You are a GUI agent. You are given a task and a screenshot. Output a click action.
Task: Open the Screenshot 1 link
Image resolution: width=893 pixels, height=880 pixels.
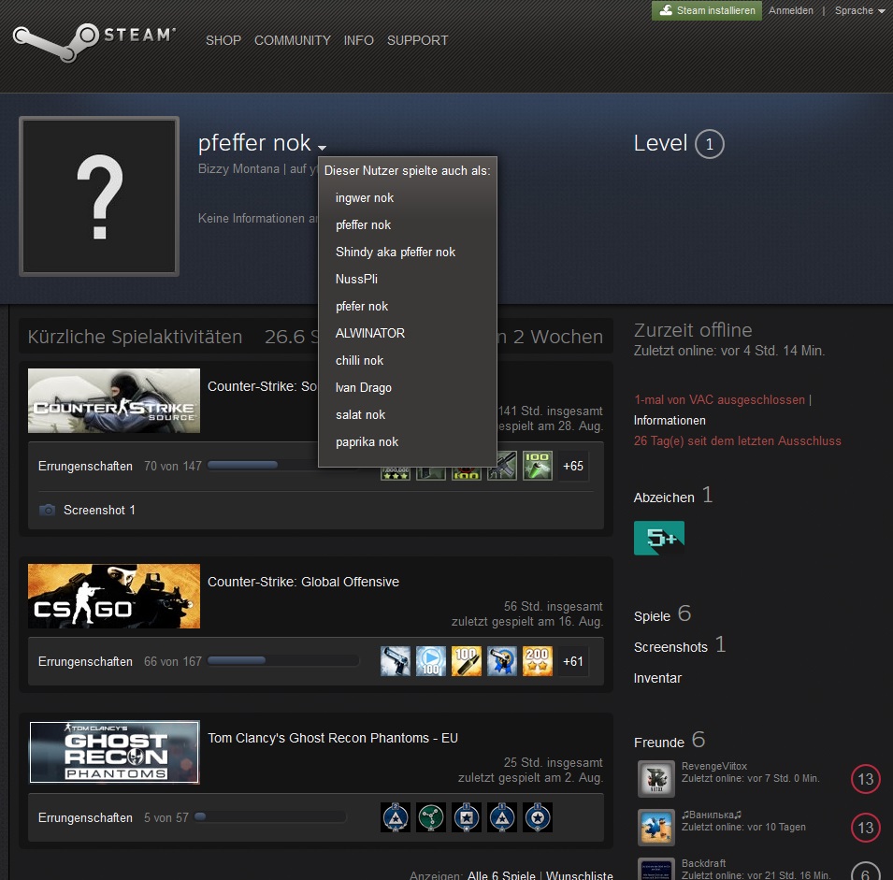tap(100, 510)
